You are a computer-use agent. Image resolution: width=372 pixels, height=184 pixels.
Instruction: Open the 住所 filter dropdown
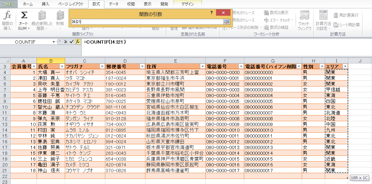(203, 67)
